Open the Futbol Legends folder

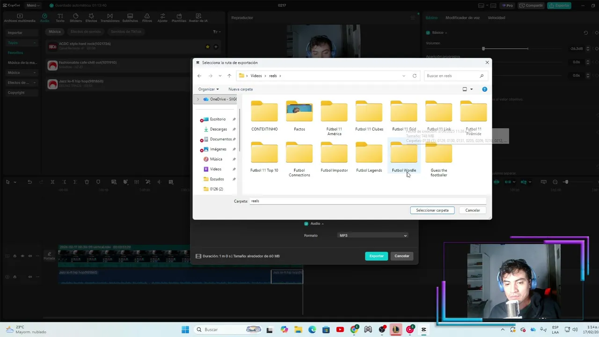point(369,157)
